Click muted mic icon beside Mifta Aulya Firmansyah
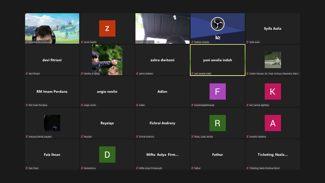This screenshot has height=183, width=325. click(137, 168)
